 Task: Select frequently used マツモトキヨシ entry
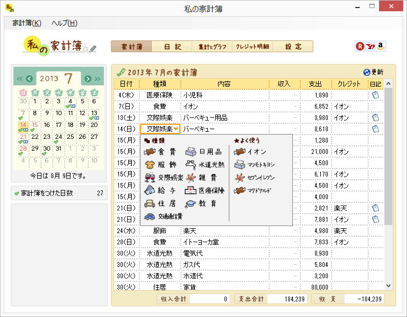pyautogui.click(x=254, y=165)
